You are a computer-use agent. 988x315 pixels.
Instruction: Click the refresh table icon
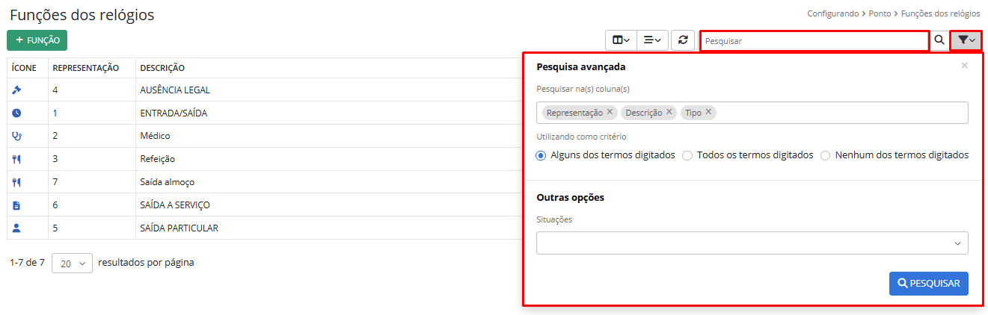682,40
